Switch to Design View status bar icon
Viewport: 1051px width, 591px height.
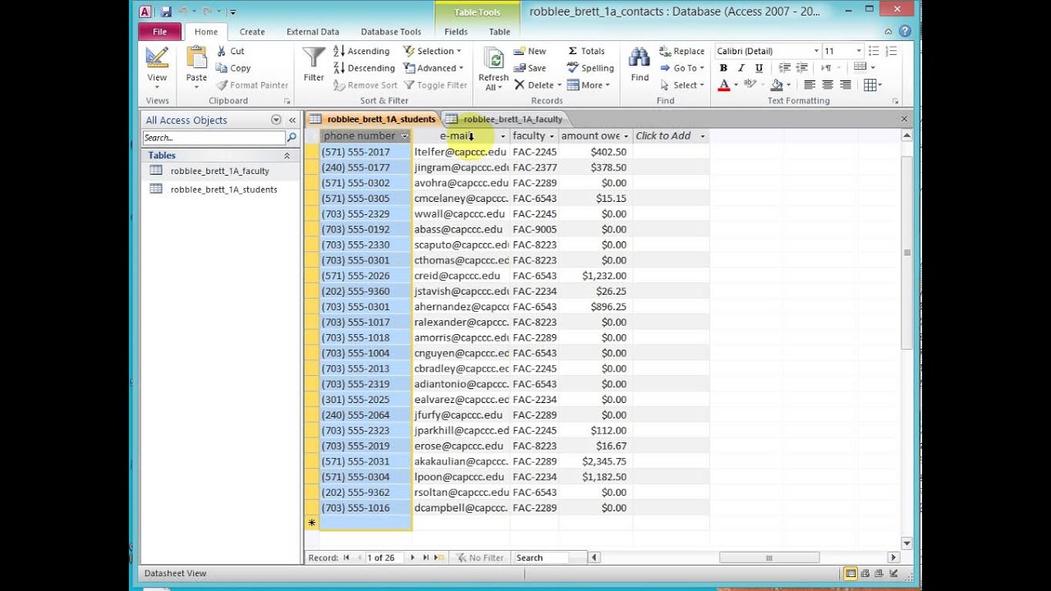(x=893, y=574)
